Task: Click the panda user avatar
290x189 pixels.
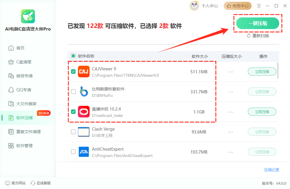Action: [194, 6]
